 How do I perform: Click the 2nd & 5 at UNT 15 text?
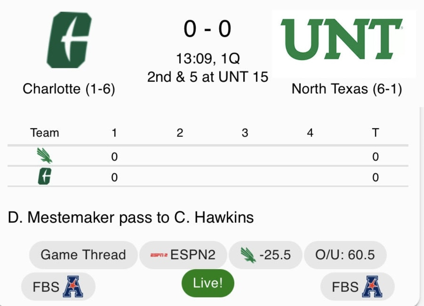click(207, 77)
